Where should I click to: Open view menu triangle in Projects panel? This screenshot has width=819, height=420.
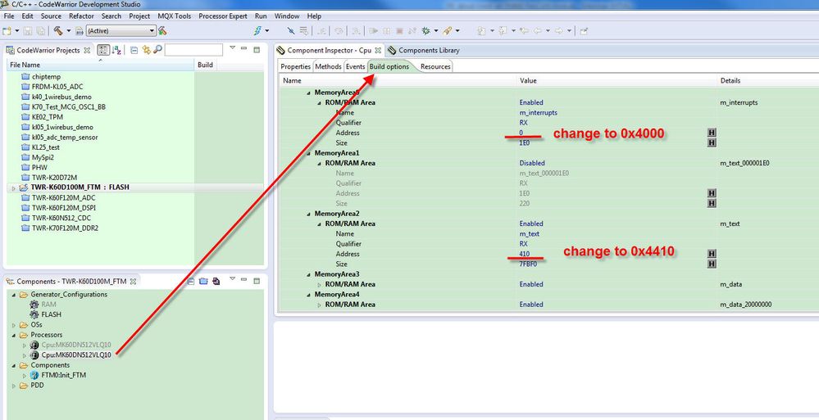[233, 48]
